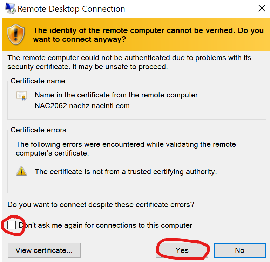Confirm the connection with the Yes button
The image size is (270, 262).
[182, 250]
